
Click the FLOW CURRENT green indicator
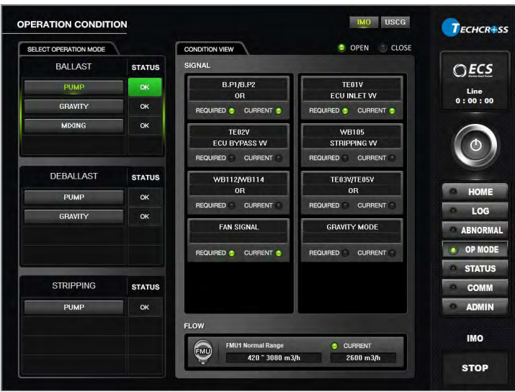335,346
